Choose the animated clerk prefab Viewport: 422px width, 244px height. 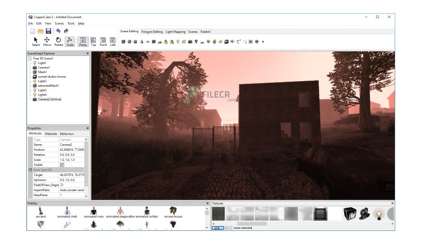(x=67, y=212)
